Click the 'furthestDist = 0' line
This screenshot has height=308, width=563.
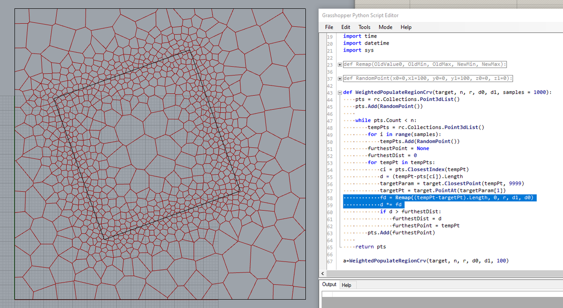(x=392, y=156)
